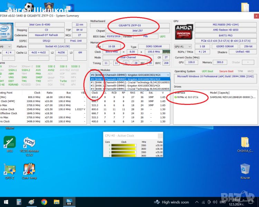Image resolution: width=259 pixels, height=207 pixels.
Task: Open the Recycle Bin (Кошче)
Action: tap(245, 169)
